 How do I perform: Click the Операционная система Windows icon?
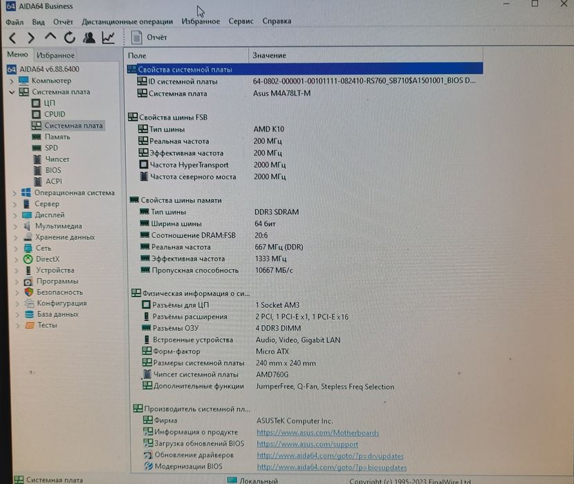pyautogui.click(x=26, y=193)
